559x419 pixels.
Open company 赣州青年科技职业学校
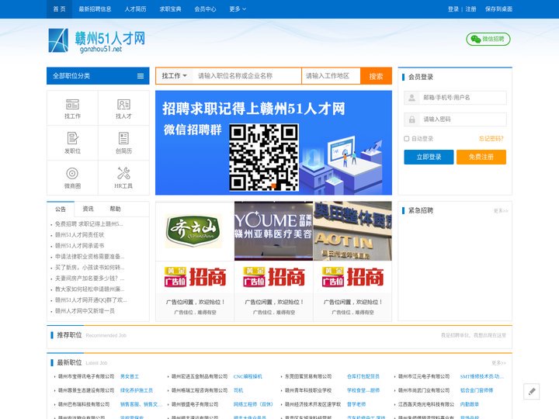coord(308,390)
